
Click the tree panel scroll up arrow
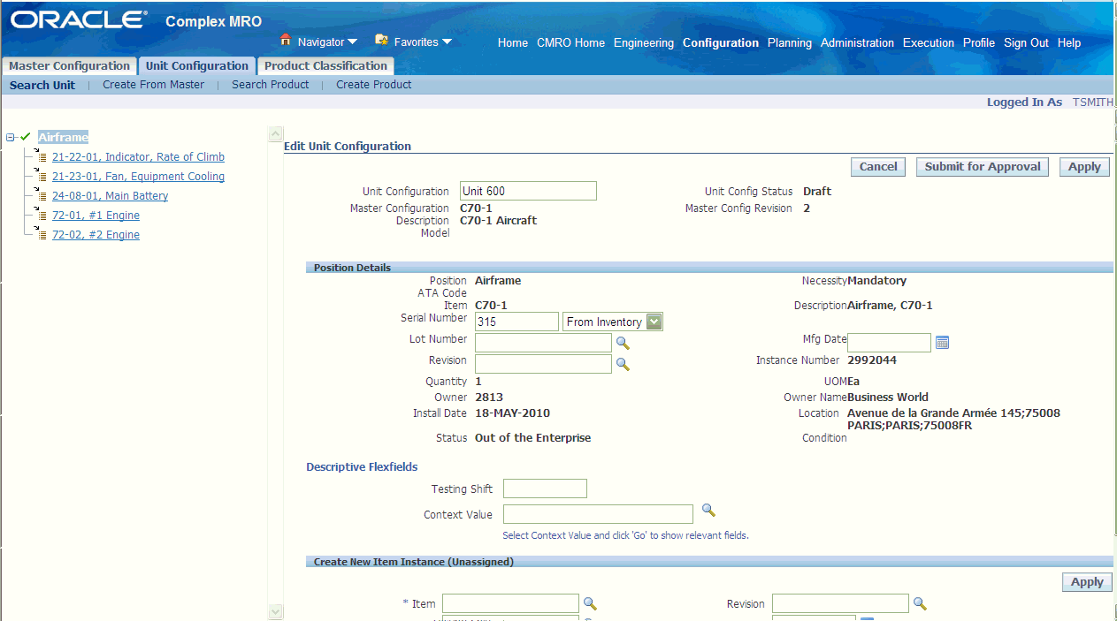(x=275, y=133)
